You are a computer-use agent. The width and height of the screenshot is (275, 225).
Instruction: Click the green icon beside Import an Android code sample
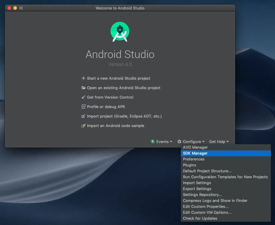pos(83,126)
